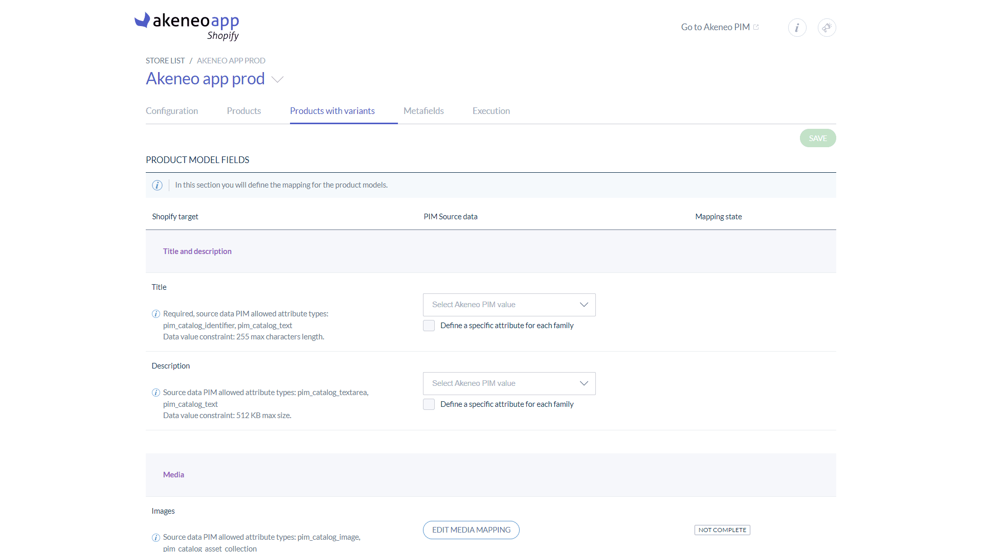The height and width of the screenshot is (552, 982).
Task: Open the information icon in header
Action: click(x=797, y=28)
